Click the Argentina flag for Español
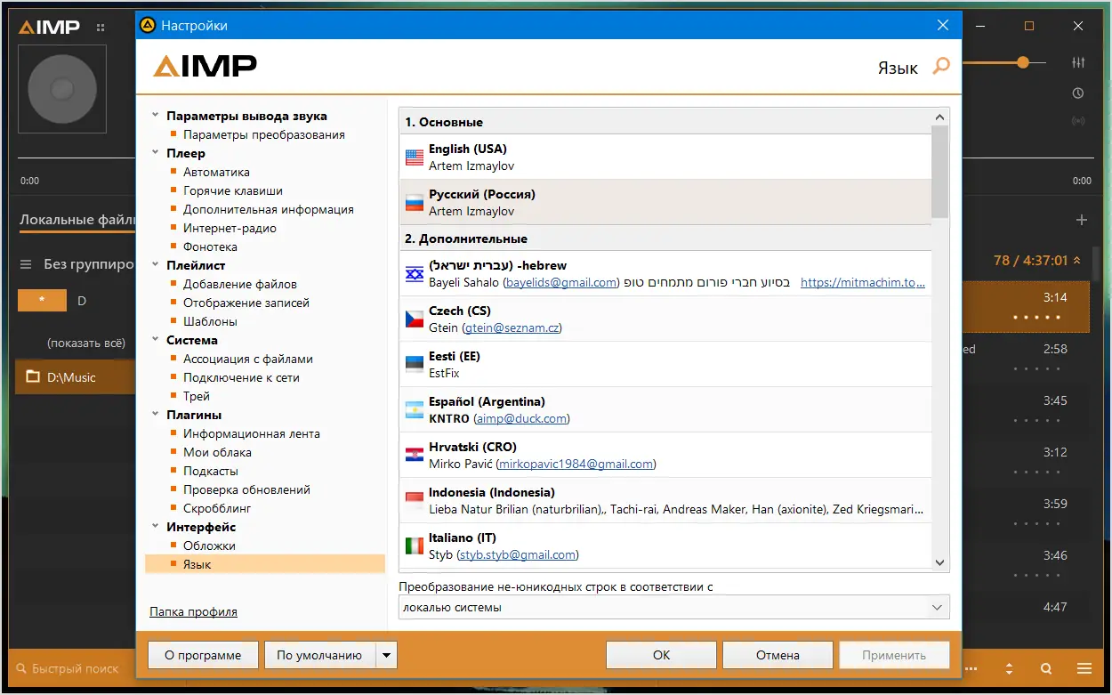 point(415,410)
